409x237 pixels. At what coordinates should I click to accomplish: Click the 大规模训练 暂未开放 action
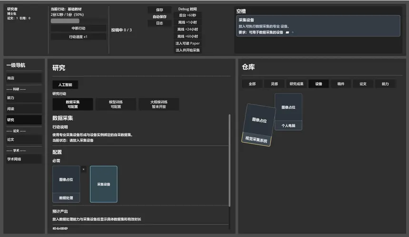(159, 104)
